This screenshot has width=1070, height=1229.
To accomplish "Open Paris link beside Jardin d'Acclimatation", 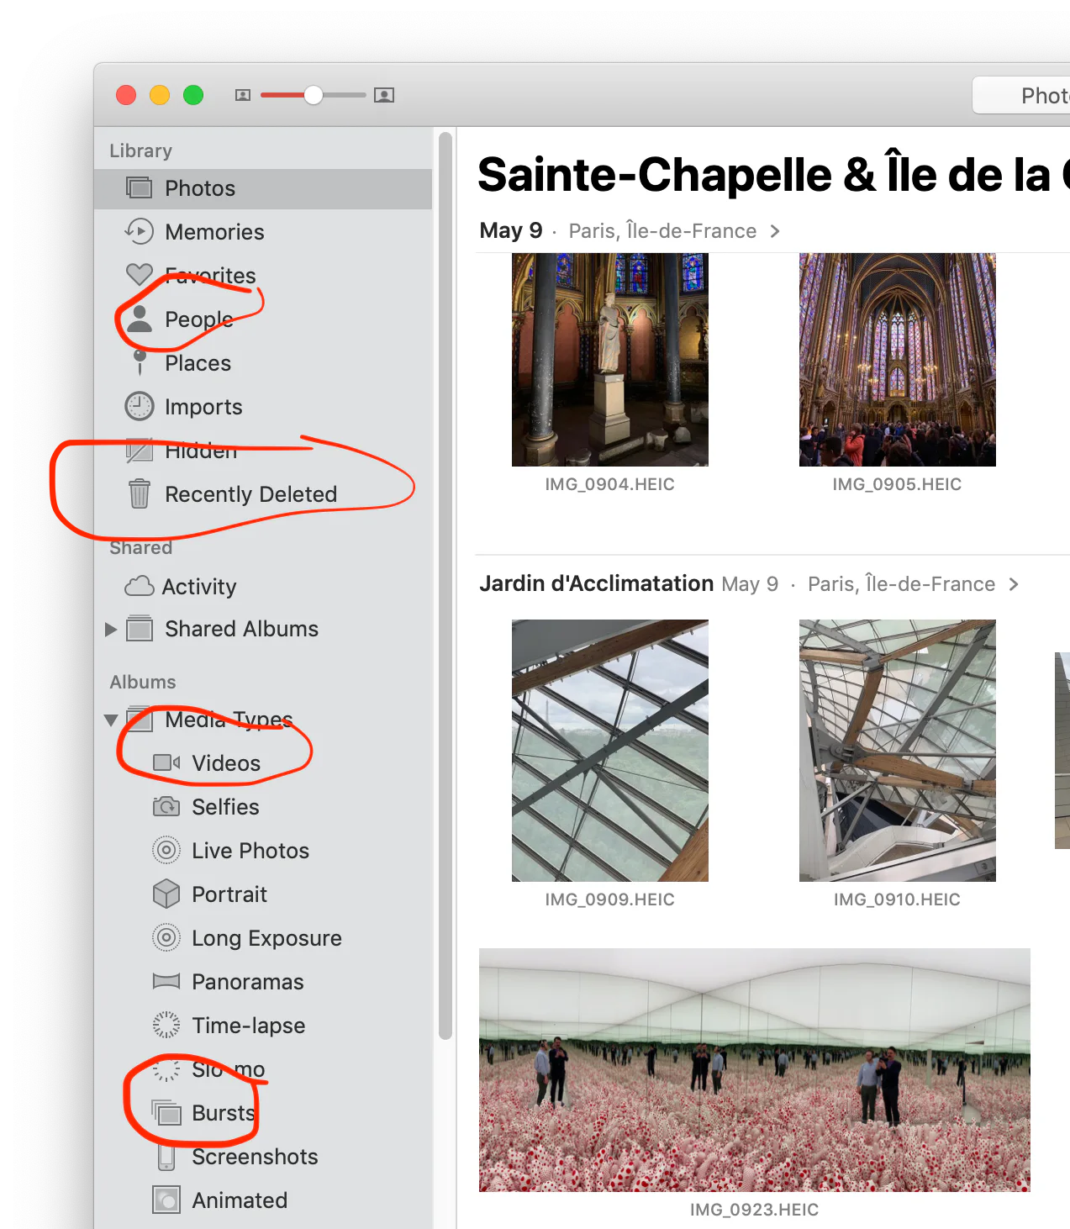I will (x=901, y=584).
